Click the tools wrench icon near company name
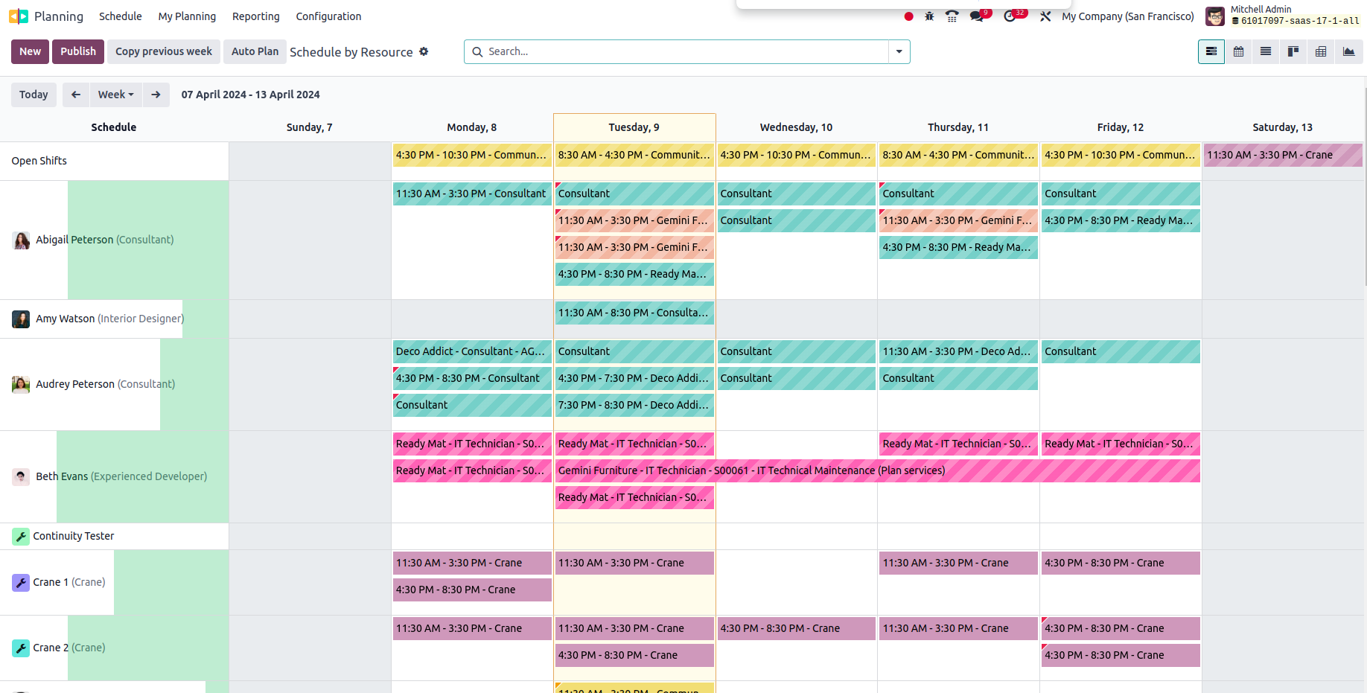Viewport: 1367px width, 693px height. [x=1045, y=15]
